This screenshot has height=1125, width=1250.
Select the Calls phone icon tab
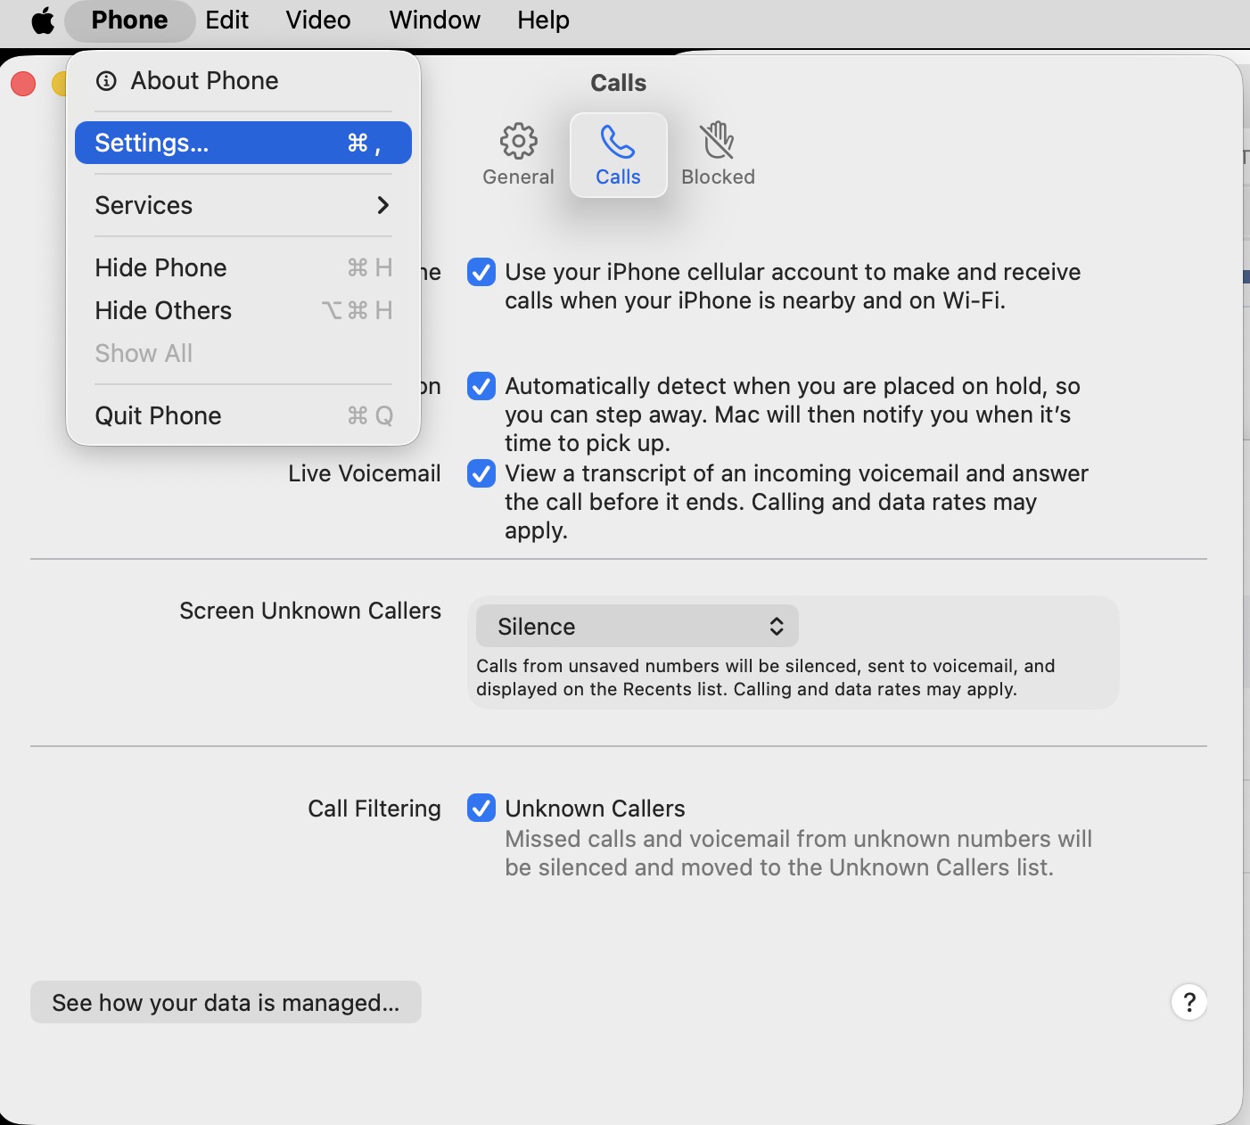coord(618,154)
